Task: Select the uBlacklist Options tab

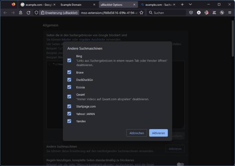Action: pyautogui.click(x=118, y=4)
